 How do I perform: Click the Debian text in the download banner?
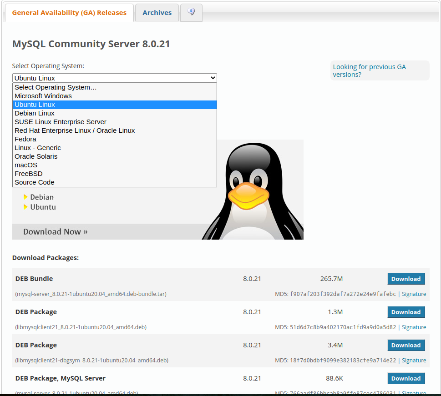41,197
